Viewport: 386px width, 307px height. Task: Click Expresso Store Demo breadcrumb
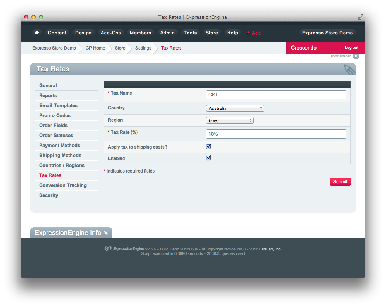[54, 48]
